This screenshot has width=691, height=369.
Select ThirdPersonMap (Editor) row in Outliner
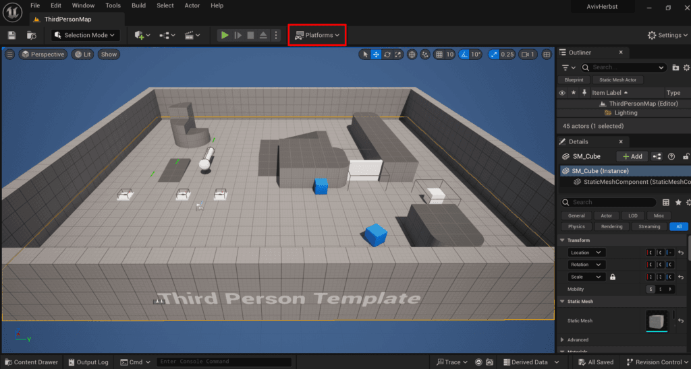624,104
